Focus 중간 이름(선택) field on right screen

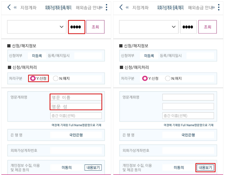[188, 116]
